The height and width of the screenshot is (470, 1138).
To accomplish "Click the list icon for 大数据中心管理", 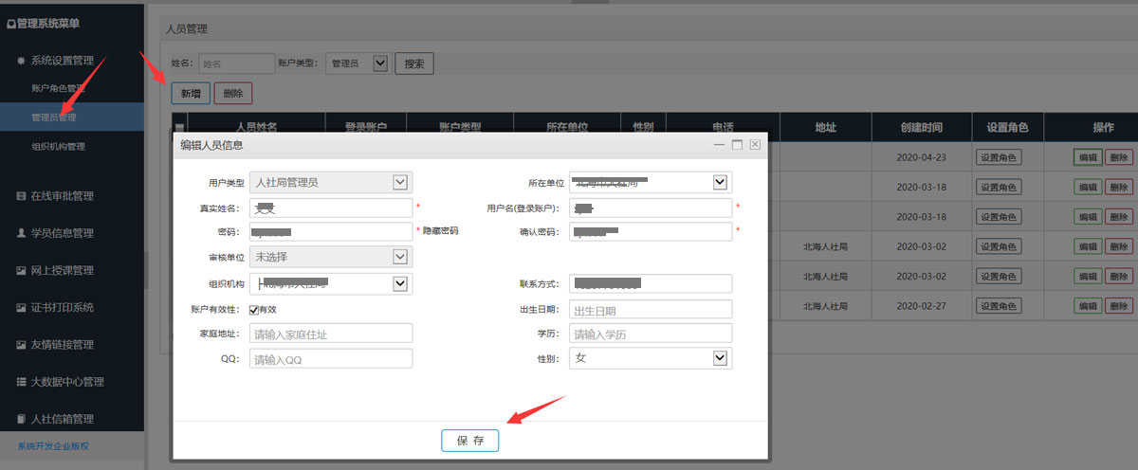I will pyautogui.click(x=21, y=382).
